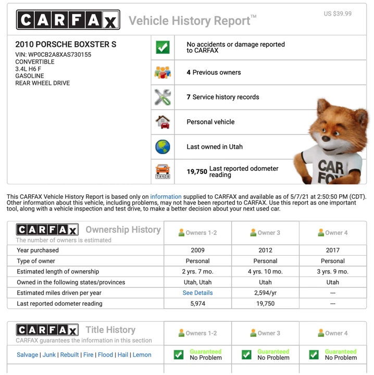The height and width of the screenshot is (375, 374).
Task: Click person icon for Owner 3 in Title History
Action: tap(253, 333)
